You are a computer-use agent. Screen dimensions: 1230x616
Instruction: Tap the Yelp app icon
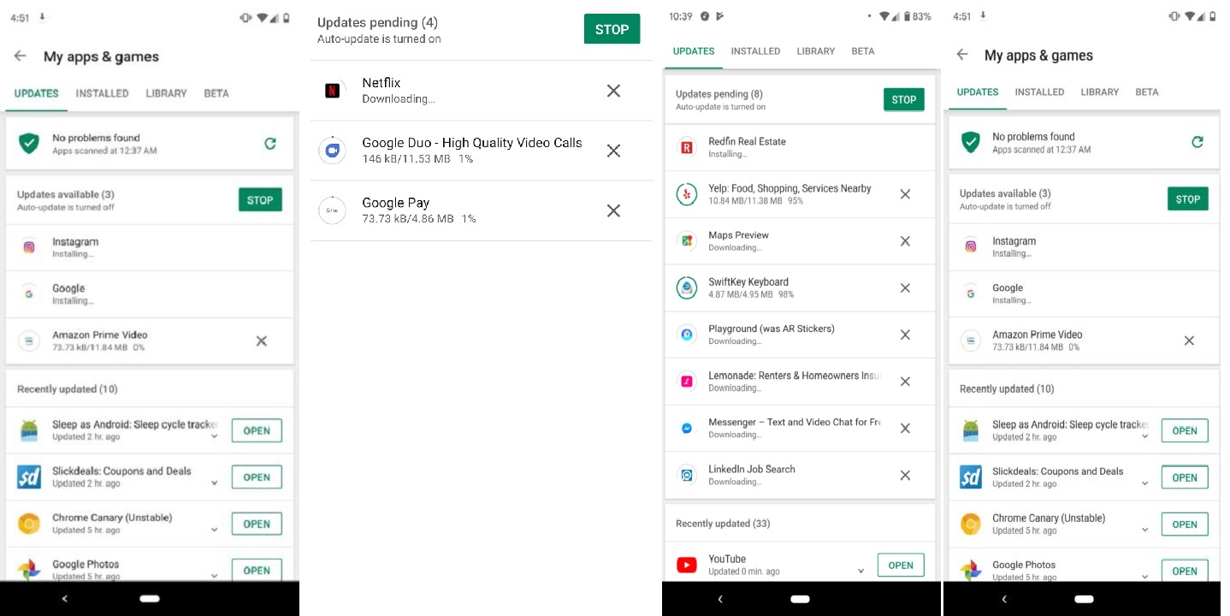coord(686,194)
